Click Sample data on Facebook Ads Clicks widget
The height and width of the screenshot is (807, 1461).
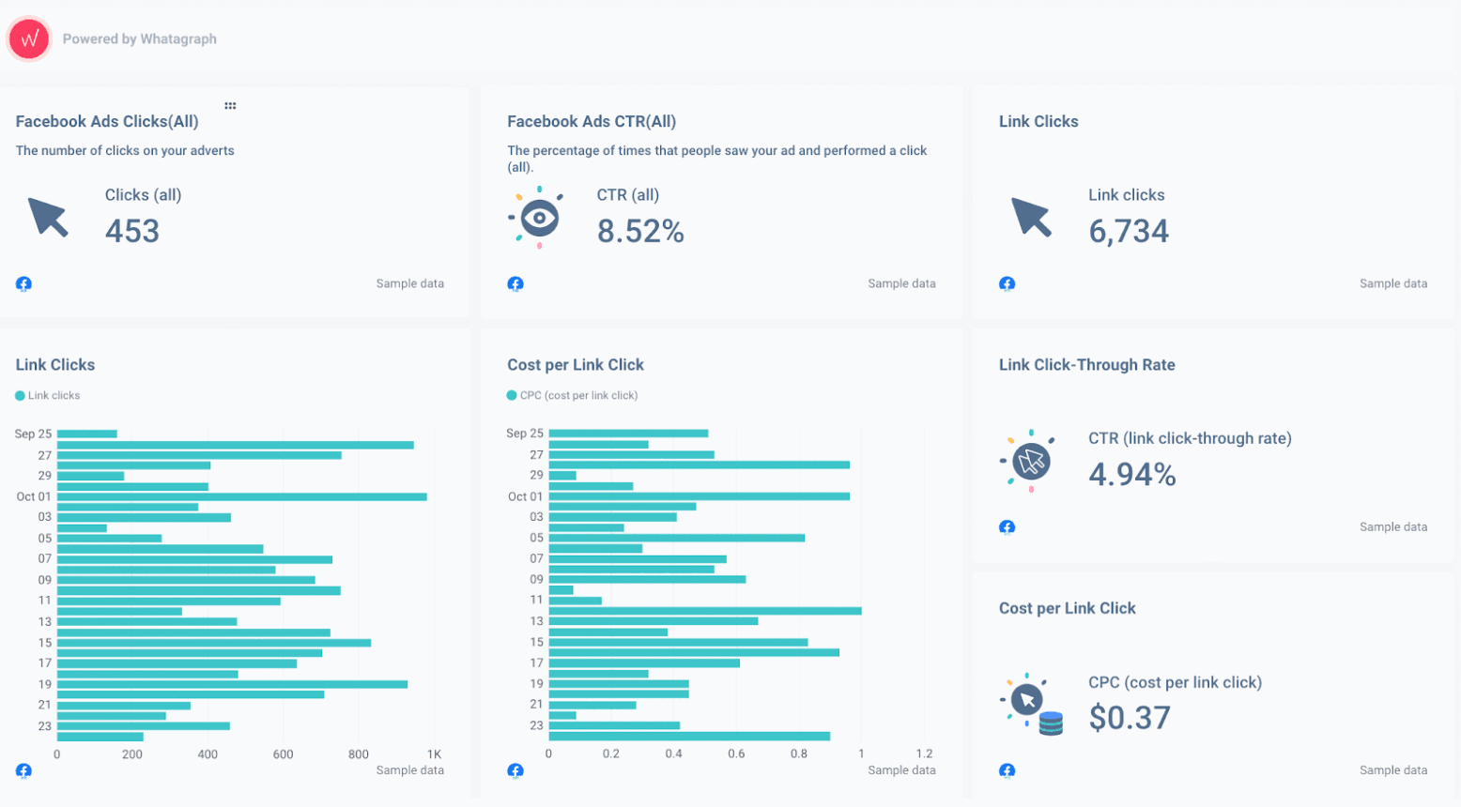click(410, 283)
